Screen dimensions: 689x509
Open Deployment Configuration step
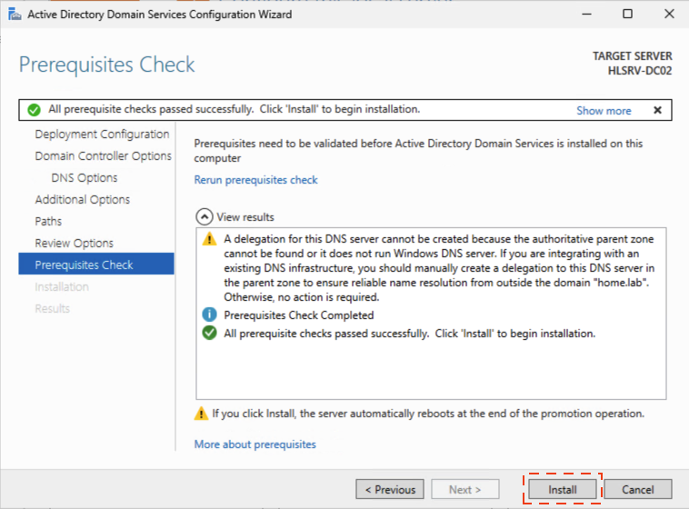[102, 135]
